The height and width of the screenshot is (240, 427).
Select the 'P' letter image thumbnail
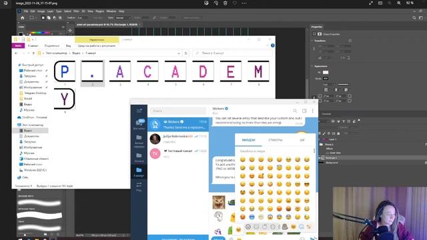65,71
